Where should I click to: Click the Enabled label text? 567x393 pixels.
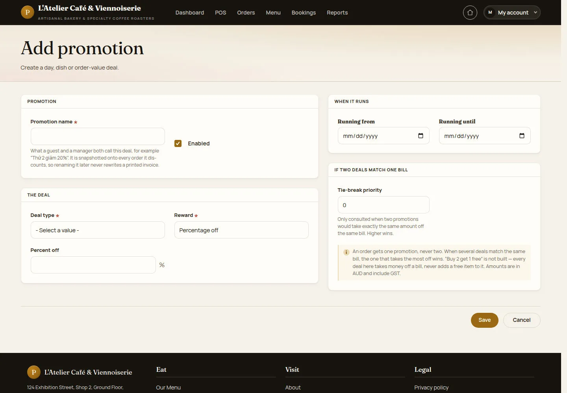(x=199, y=143)
